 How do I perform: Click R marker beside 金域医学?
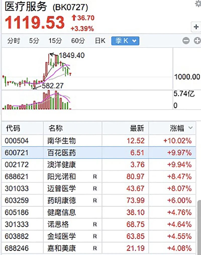[95, 236]
